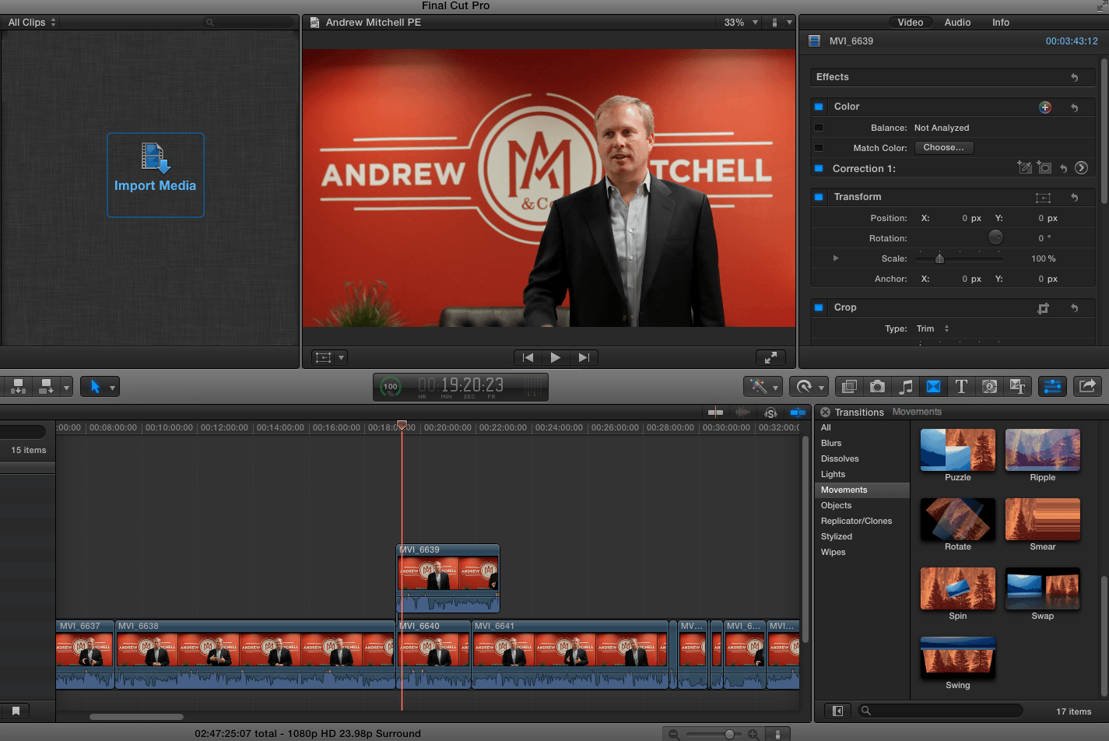The image size is (1109, 741).
Task: Click the Rotation dial control
Action: click(995, 237)
